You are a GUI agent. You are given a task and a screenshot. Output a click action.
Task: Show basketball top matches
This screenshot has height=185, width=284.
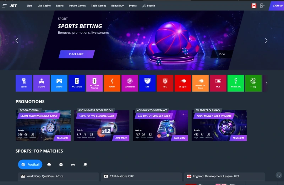click(61, 164)
